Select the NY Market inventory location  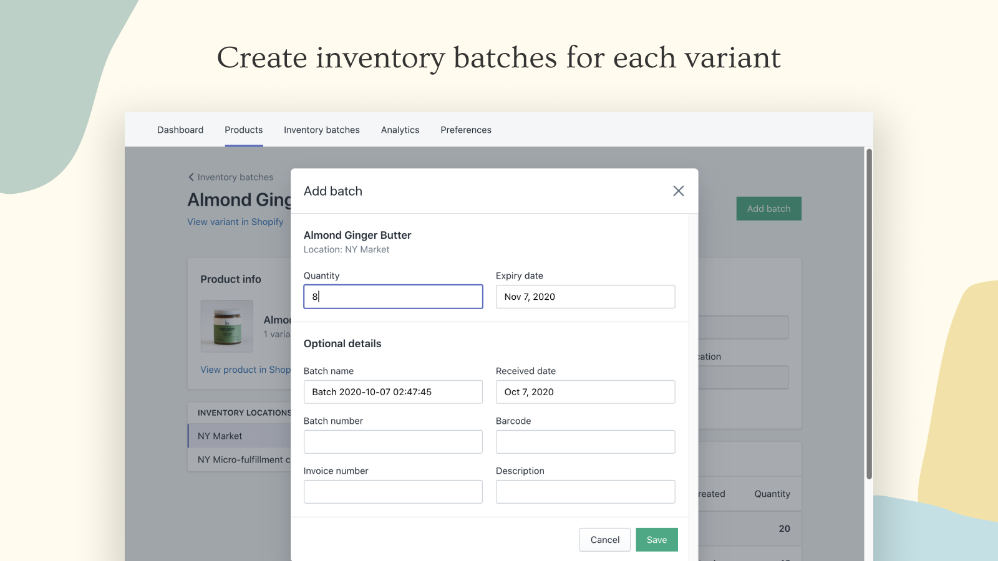[220, 436]
